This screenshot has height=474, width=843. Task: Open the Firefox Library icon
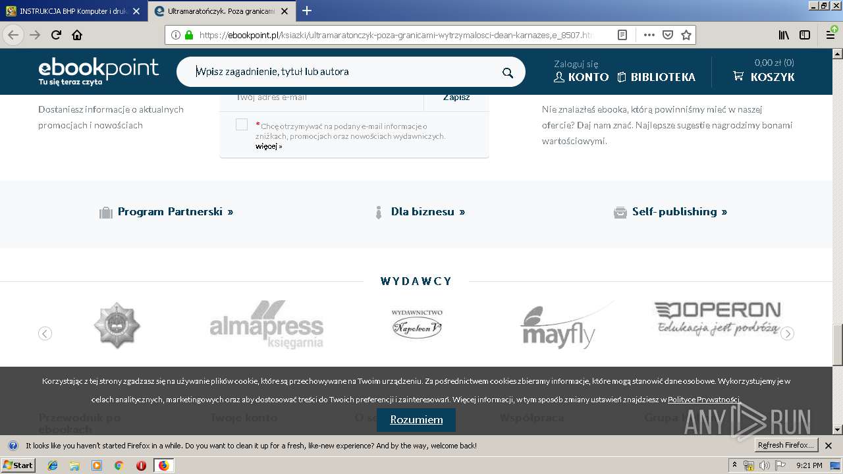(x=784, y=35)
